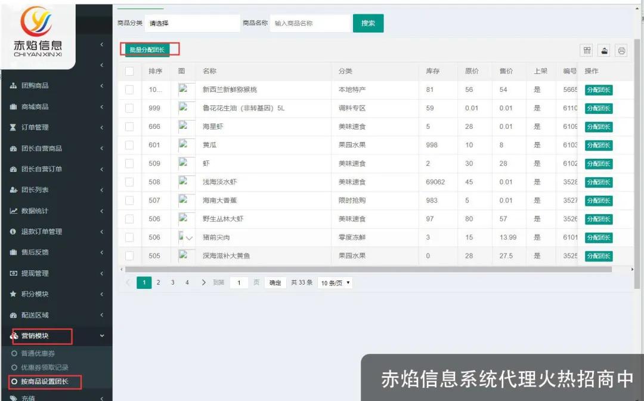Collapse the 营销模块 menu chevron

(102, 336)
